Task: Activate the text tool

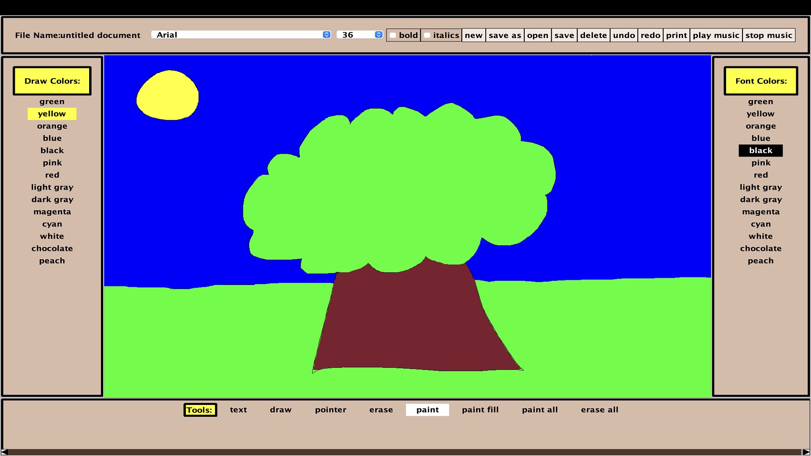Action: 238,410
